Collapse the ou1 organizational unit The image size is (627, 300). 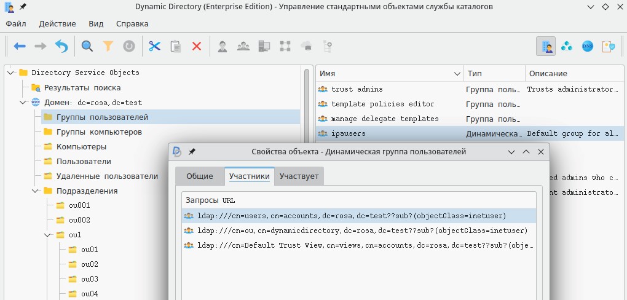click(47, 235)
